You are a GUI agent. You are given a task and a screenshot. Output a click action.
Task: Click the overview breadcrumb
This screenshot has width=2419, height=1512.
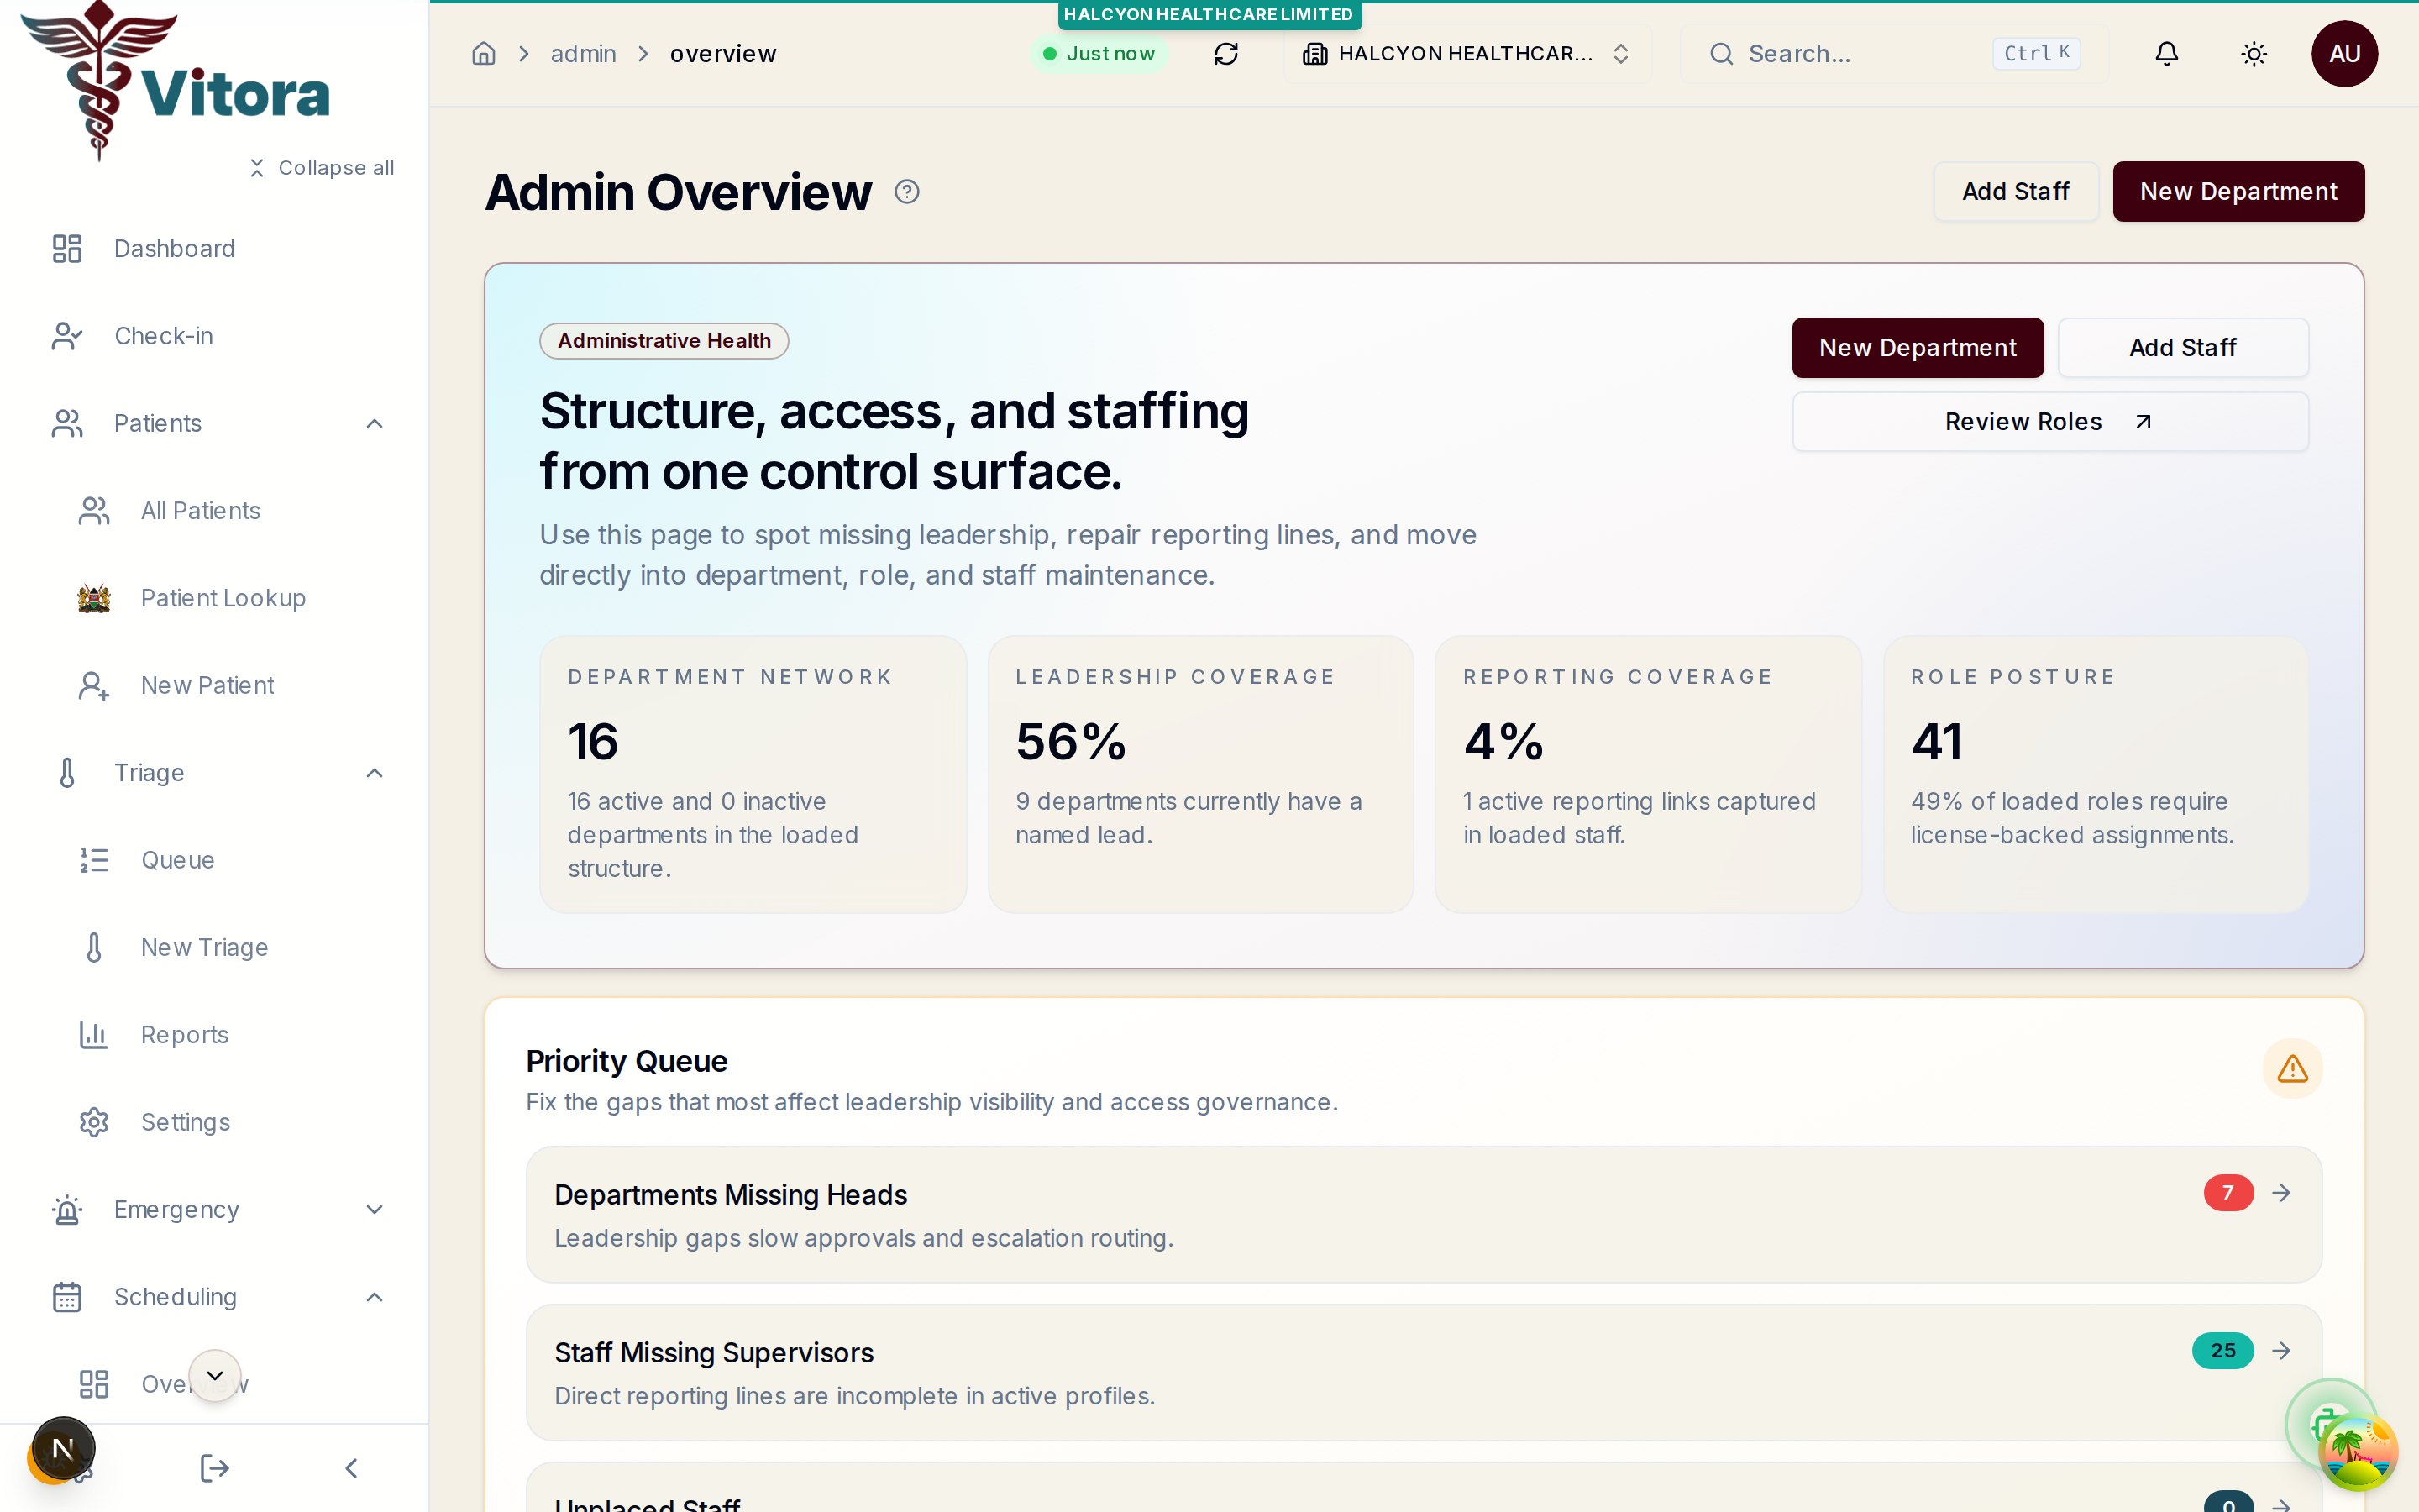[722, 54]
